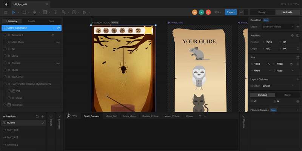Collapse Harry_Potter_inGame_Styleframe_V2 group

(x=5, y=84)
